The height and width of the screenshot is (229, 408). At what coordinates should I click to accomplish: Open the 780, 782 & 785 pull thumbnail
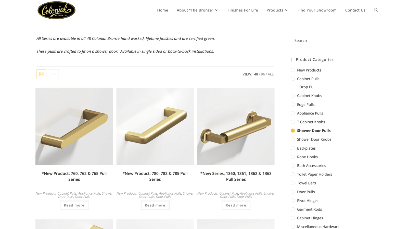click(x=155, y=126)
